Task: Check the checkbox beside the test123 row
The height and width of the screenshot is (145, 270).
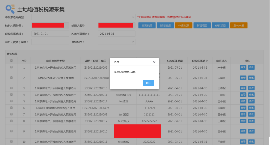Action: click(11, 101)
